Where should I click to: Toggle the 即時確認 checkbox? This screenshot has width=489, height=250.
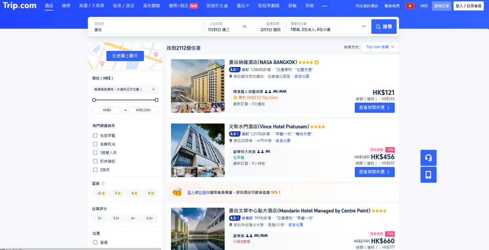95,161
